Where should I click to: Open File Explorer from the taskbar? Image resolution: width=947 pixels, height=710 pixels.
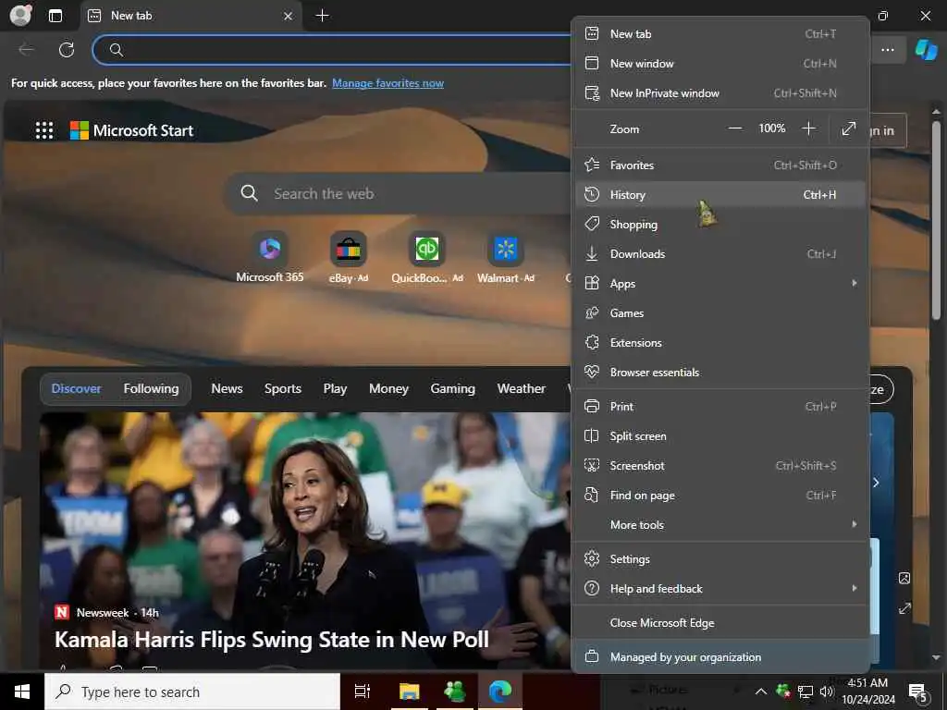click(409, 692)
